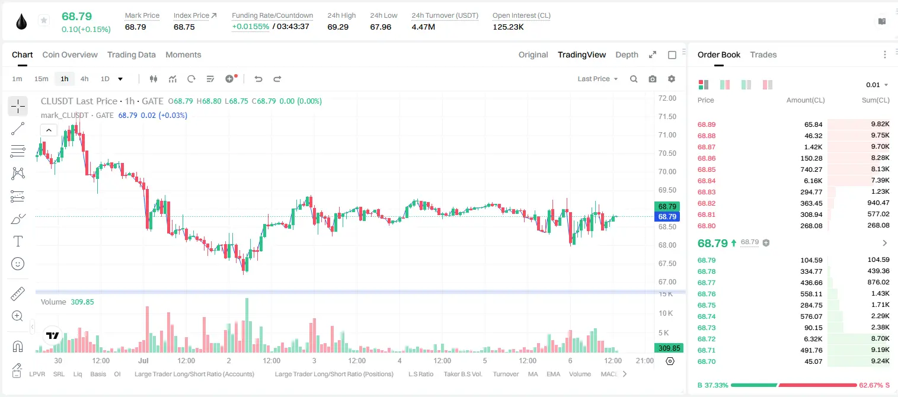Undo the last chart action
The image size is (898, 397).
[258, 79]
